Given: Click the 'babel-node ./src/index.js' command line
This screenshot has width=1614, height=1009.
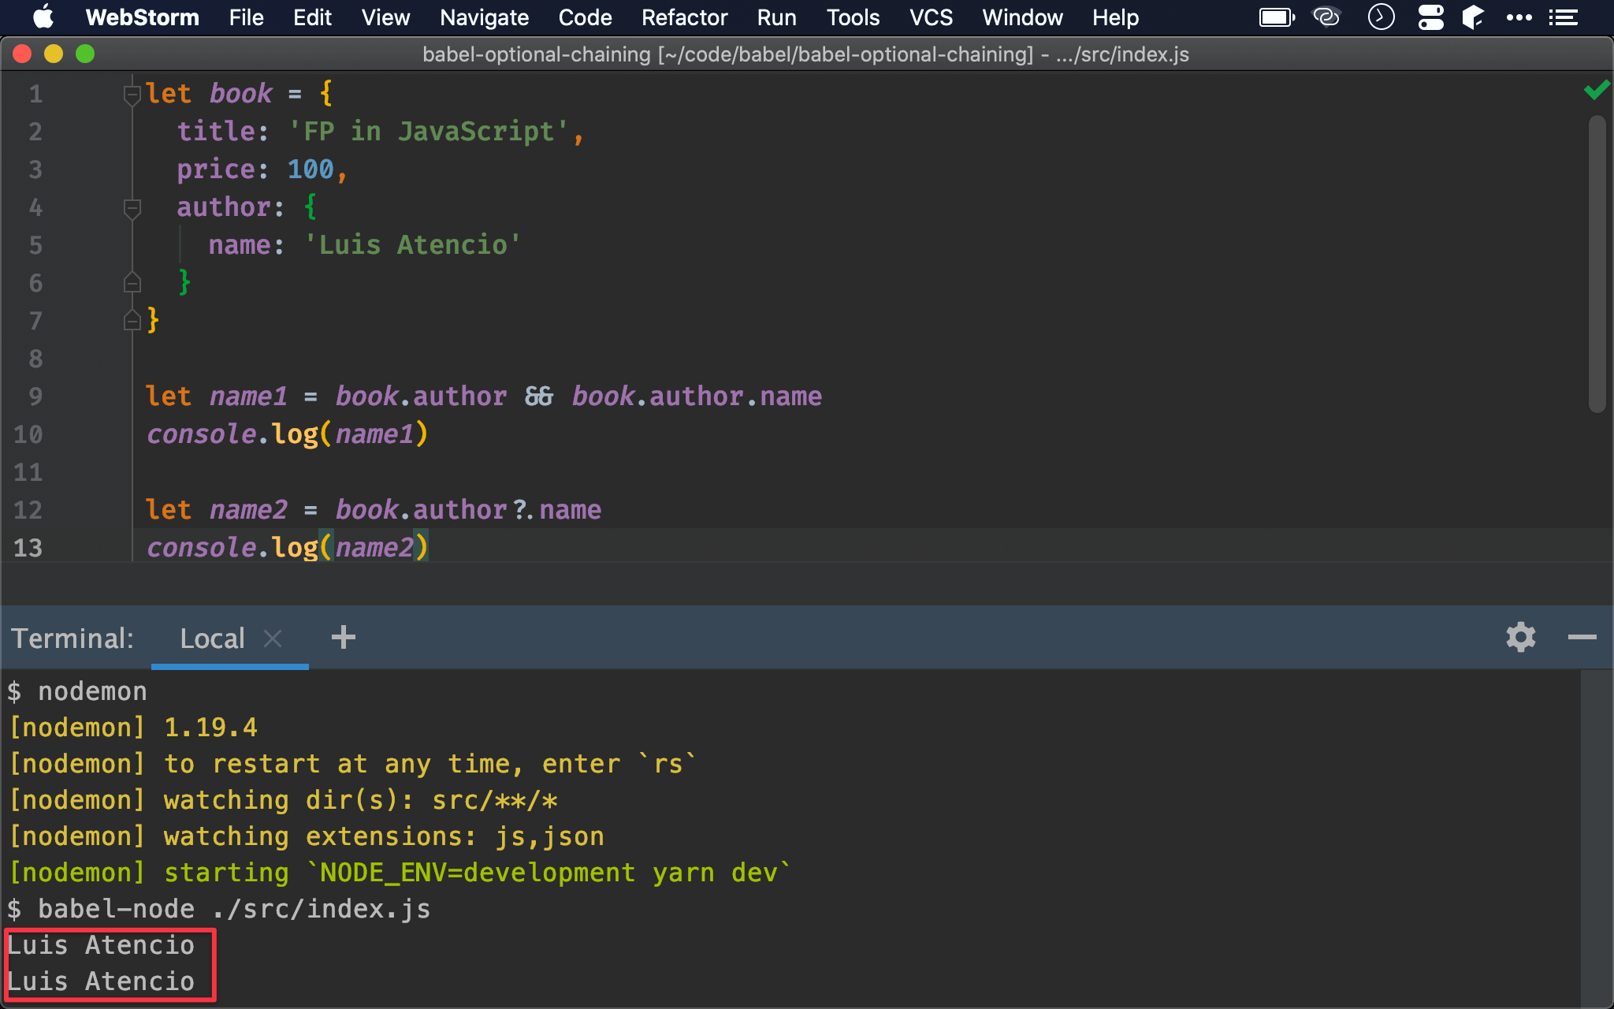Looking at the screenshot, I should [x=219, y=909].
